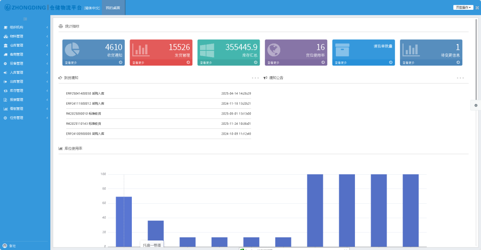Click the user avatar icon at bottom left
Viewport: 481px width, 250px height.
[x=5, y=246]
